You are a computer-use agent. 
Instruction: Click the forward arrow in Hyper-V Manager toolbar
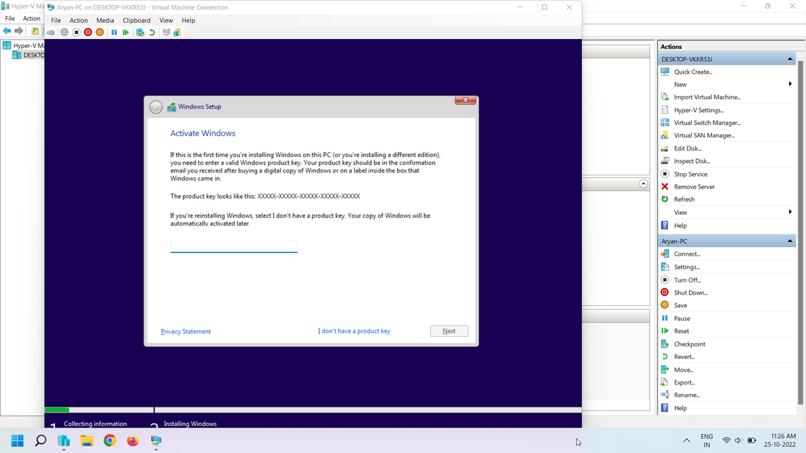click(19, 31)
